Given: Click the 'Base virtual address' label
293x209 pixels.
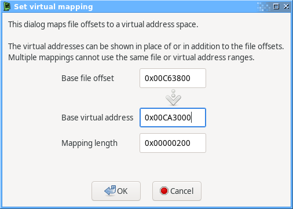Looking at the screenshot, I should tap(97, 118).
